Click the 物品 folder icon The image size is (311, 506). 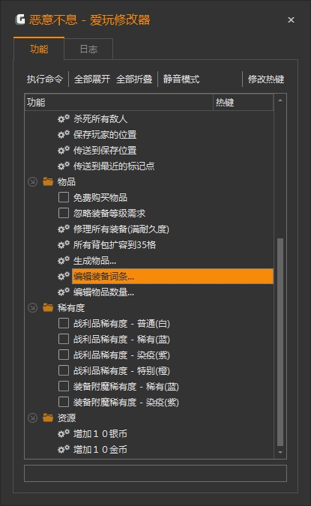pos(48,181)
